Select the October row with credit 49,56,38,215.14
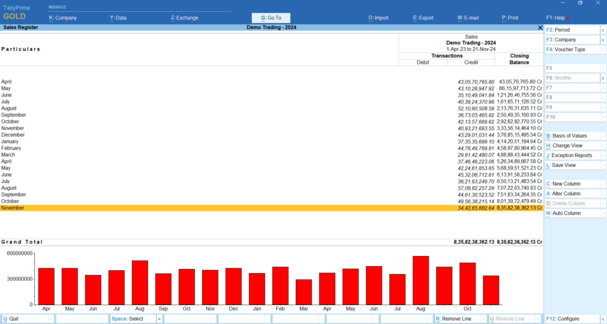 pos(271,201)
